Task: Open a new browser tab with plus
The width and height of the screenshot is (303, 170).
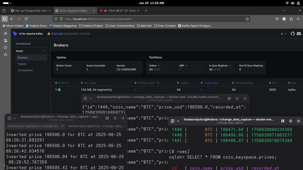Action: click(146, 11)
